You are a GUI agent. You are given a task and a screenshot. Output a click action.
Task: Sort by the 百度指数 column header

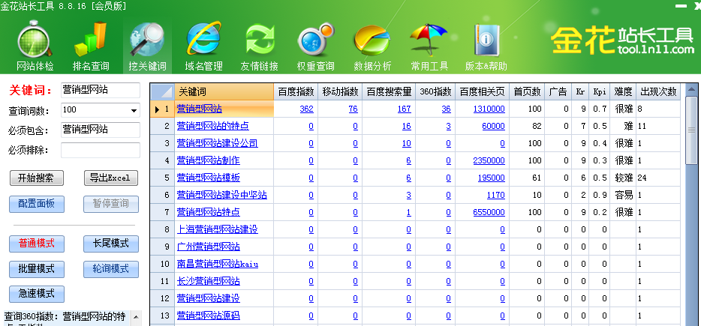(x=296, y=91)
